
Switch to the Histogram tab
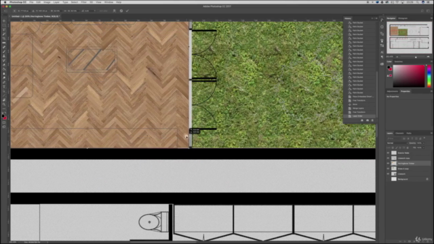pos(403,18)
